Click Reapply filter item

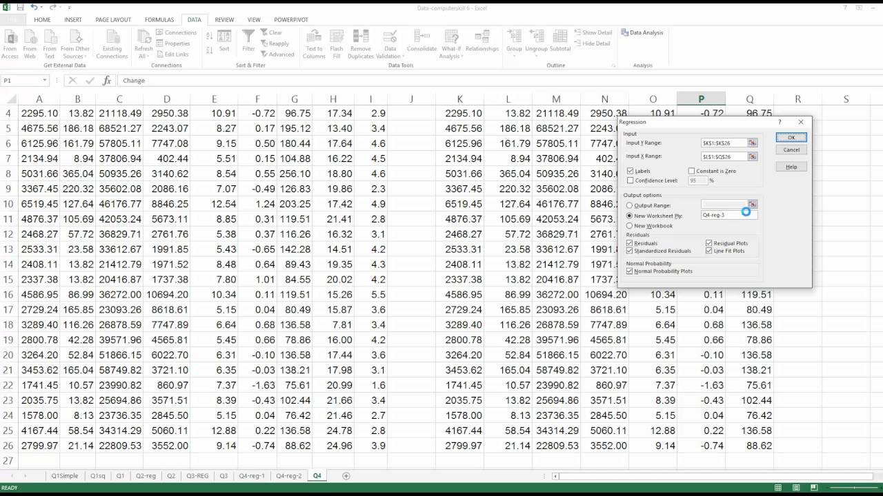point(275,43)
